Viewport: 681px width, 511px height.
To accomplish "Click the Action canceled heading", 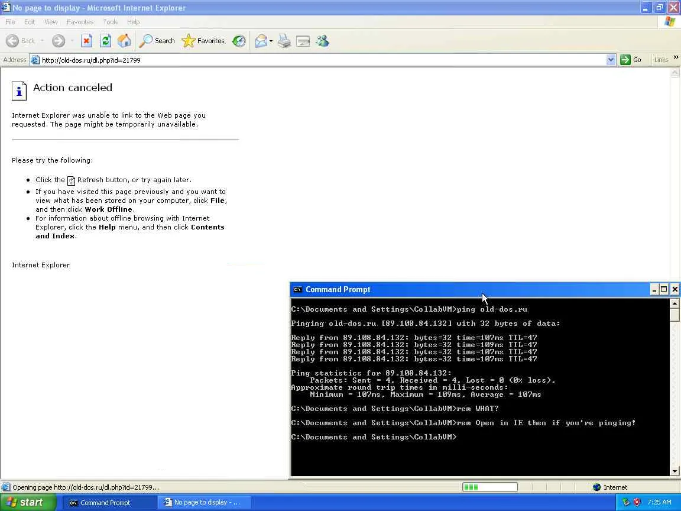I will click(73, 88).
